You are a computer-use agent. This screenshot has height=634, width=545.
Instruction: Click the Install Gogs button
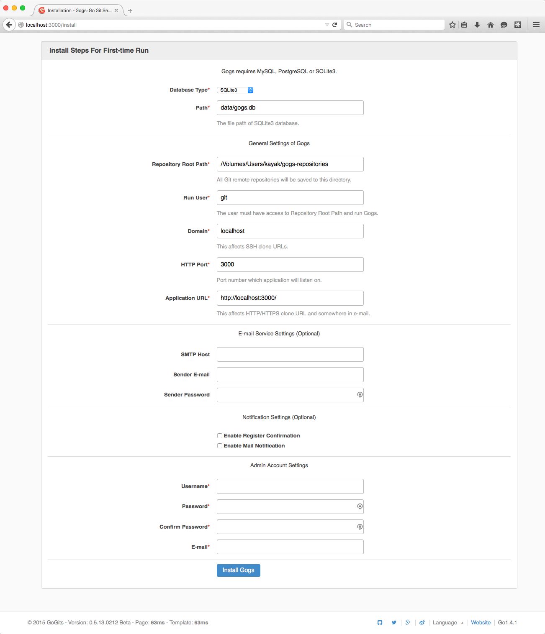click(239, 570)
